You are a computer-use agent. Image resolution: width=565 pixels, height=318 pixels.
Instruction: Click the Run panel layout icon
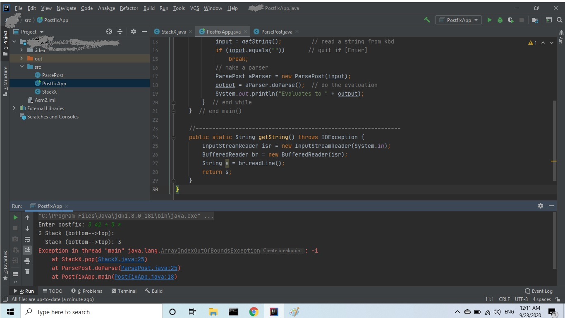pyautogui.click(x=15, y=274)
